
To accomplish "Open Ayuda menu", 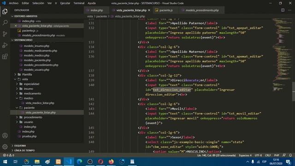I will 92,3.
